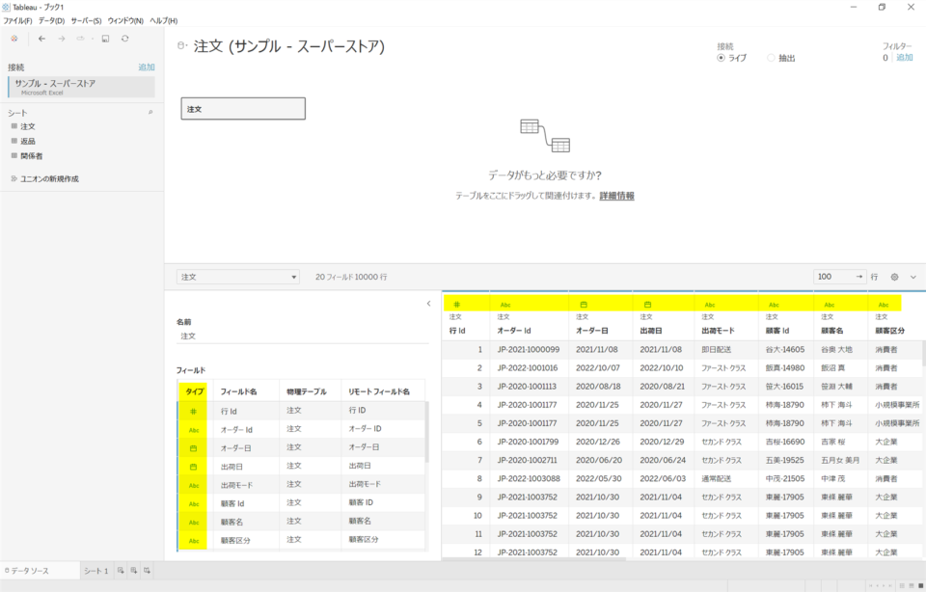Click the Tableau start page icon

pyautogui.click(x=14, y=39)
